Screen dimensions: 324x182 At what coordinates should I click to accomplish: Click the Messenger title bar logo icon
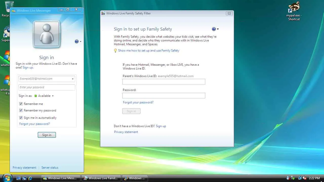(13, 11)
